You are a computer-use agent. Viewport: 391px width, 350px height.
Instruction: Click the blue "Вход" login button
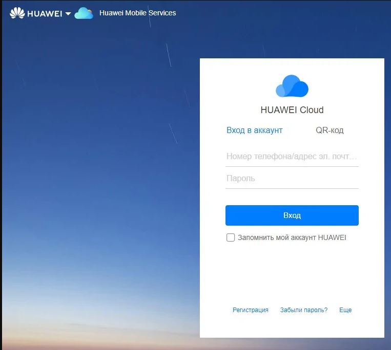(x=292, y=215)
